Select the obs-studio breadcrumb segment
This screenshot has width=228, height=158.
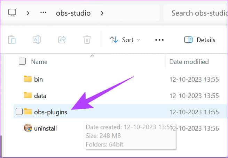coord(73,13)
